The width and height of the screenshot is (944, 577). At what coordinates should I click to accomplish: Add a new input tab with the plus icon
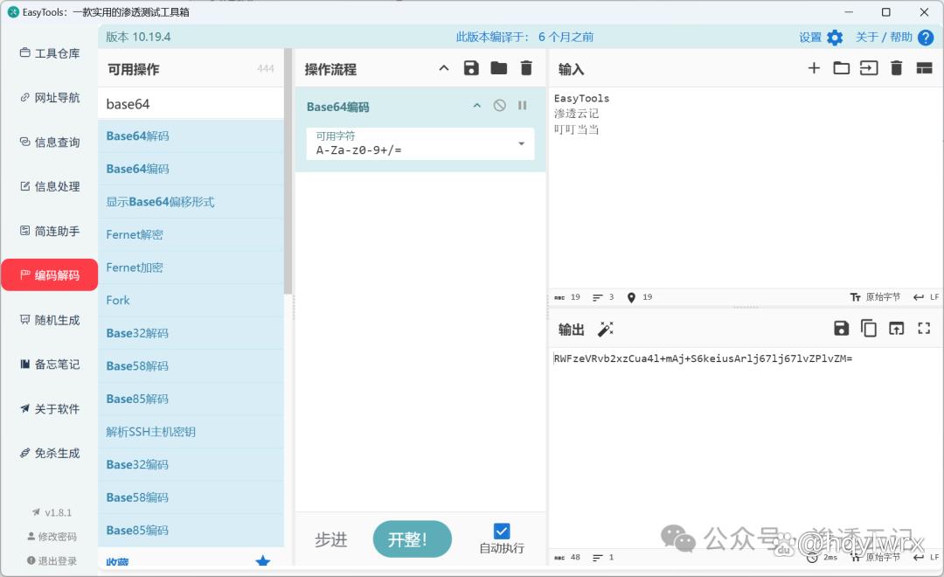[x=814, y=68]
